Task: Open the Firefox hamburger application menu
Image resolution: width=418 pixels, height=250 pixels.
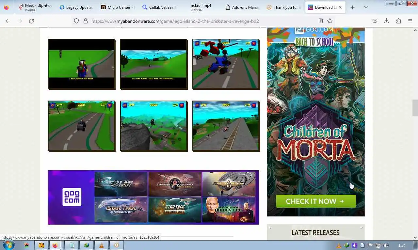Action: click(410, 21)
